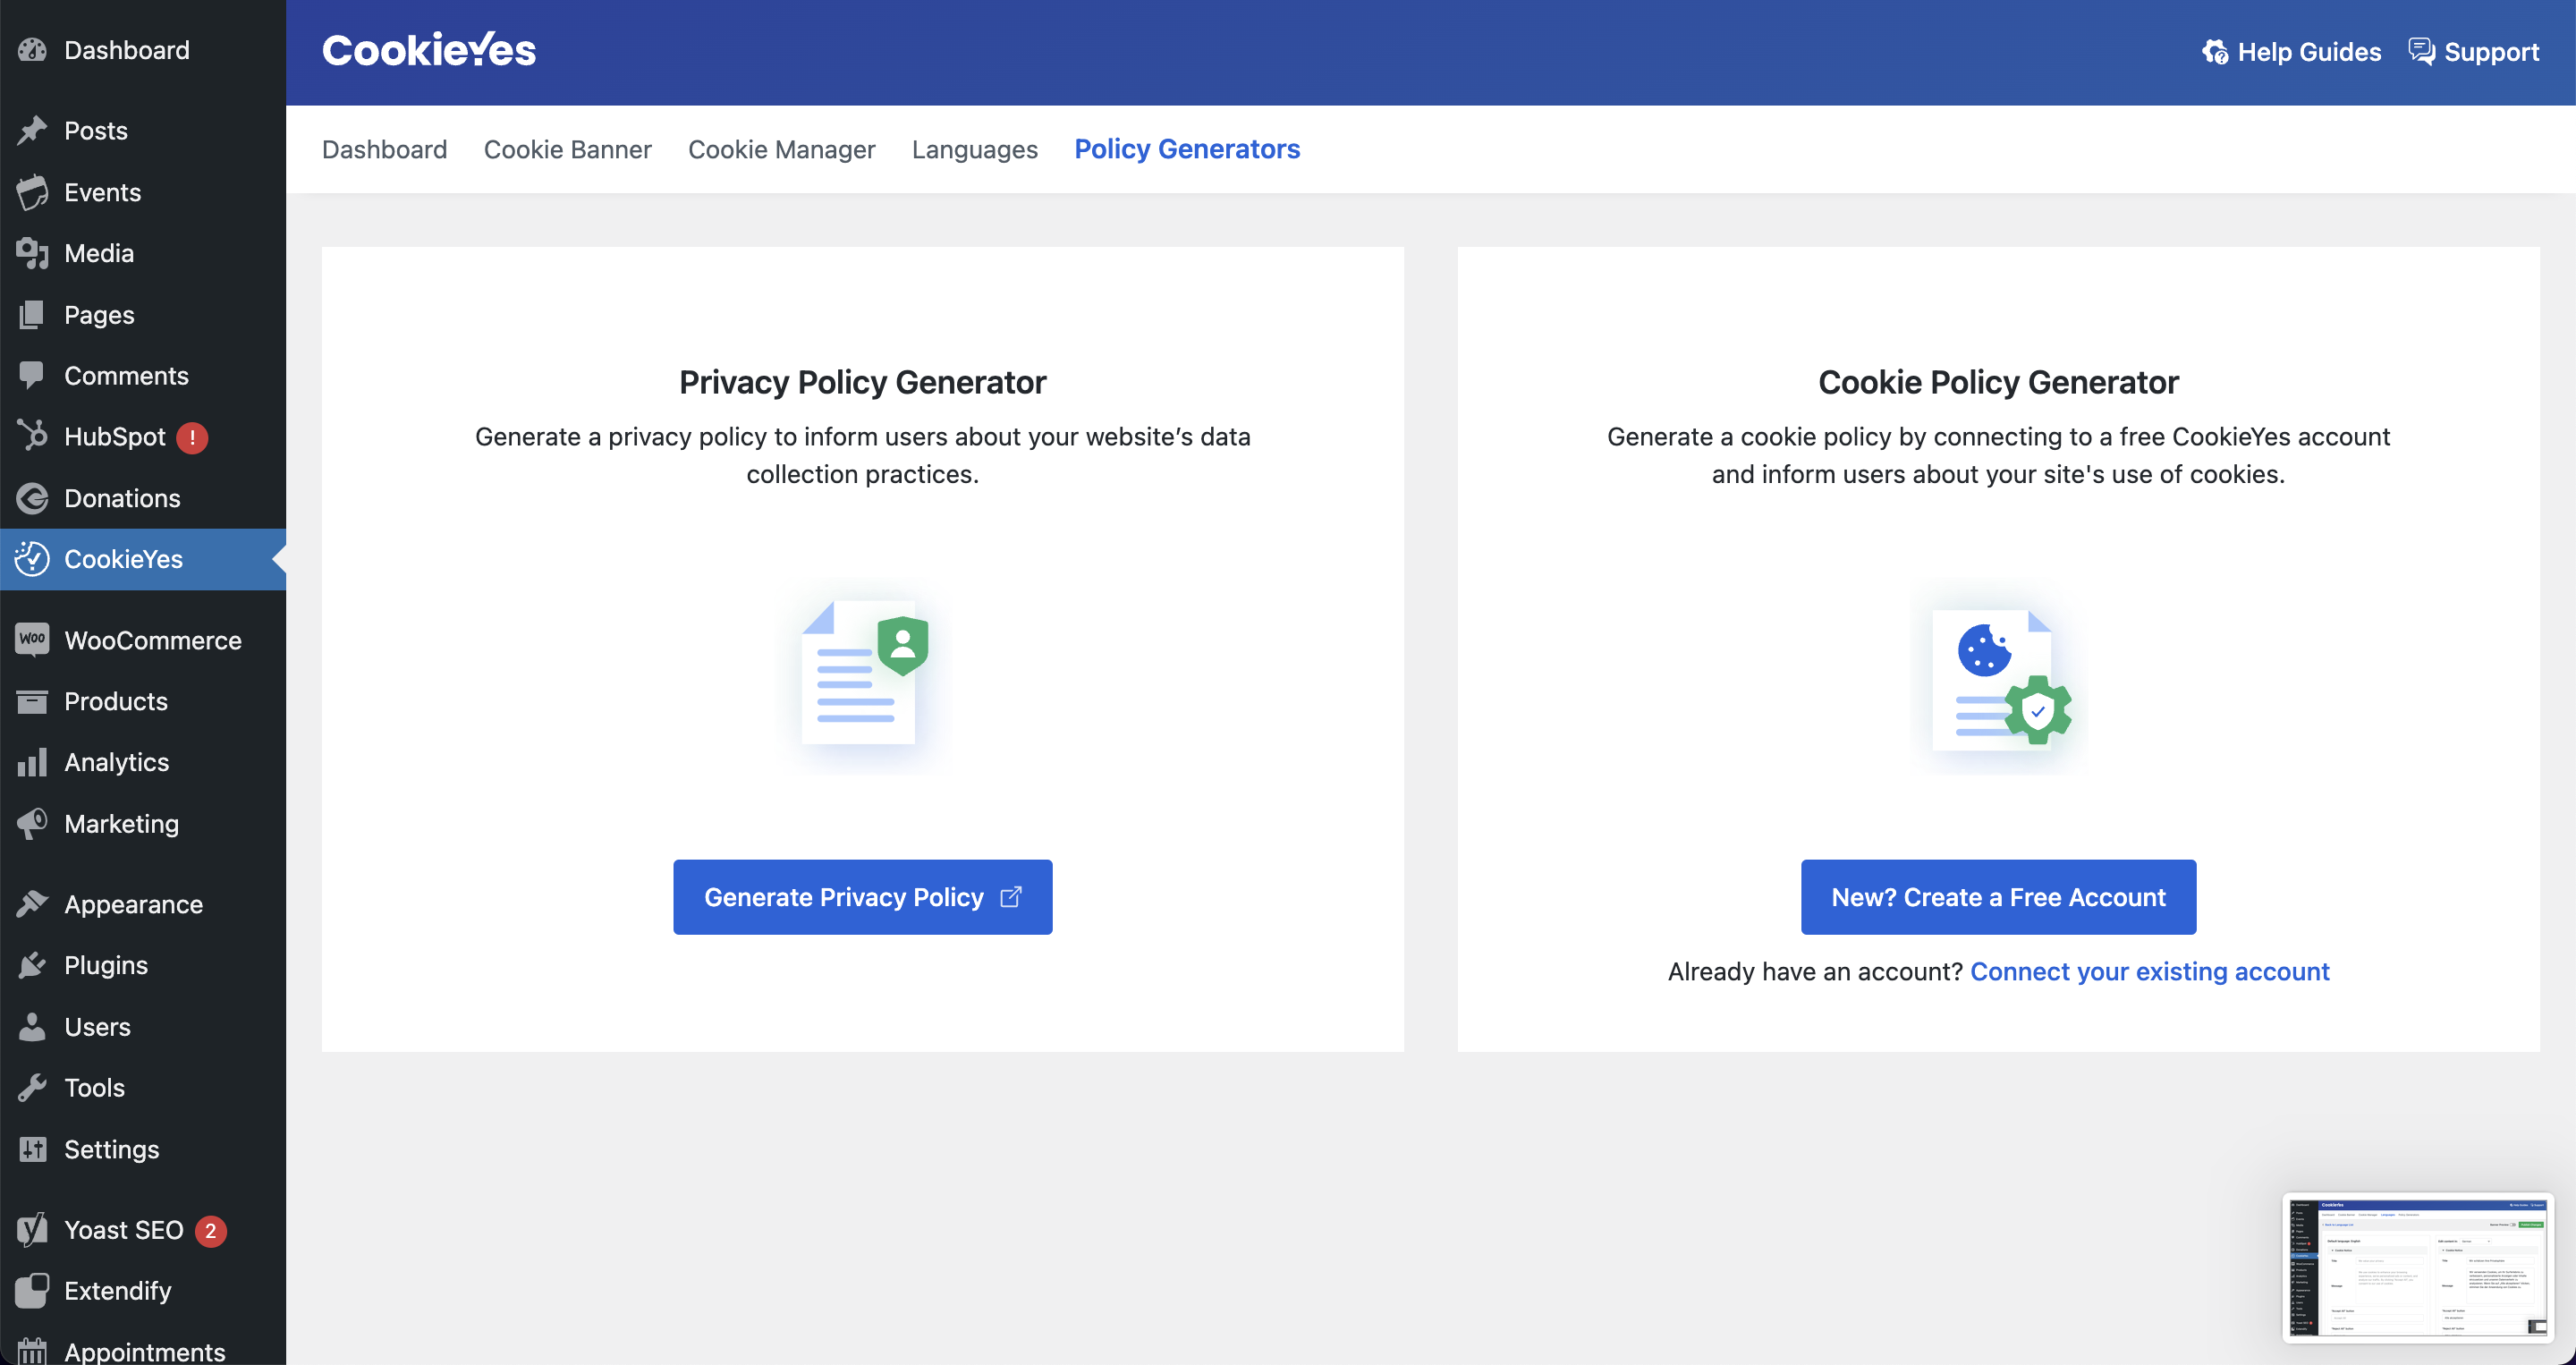The height and width of the screenshot is (1365, 2576).
Task: Open the screenshot preview thumbnail
Action: click(2418, 1267)
